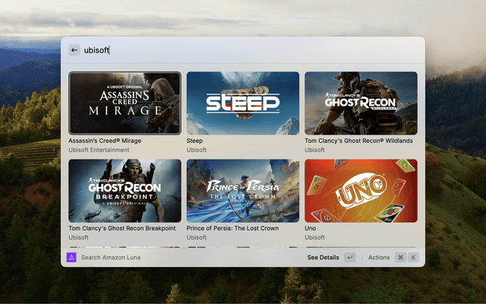Screen dimensions: 486x304
Task: Click the K key badge in bottom bar
Action: 414,258
